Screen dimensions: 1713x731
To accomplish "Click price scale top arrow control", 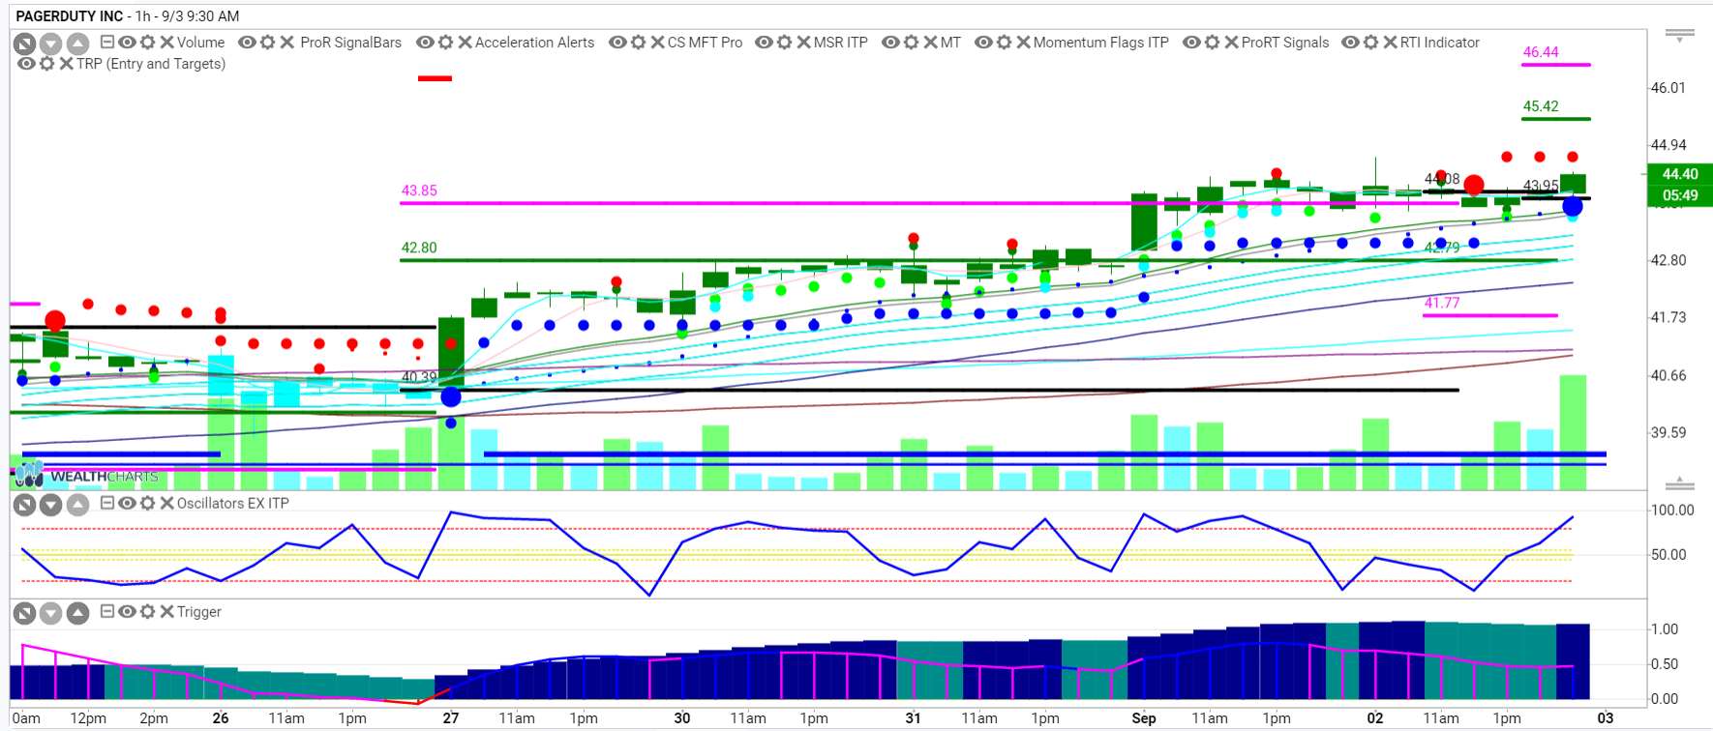I will click(x=1679, y=36).
